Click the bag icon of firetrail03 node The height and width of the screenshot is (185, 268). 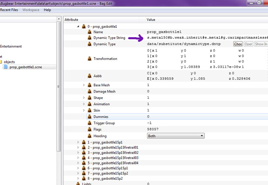coord(84,158)
